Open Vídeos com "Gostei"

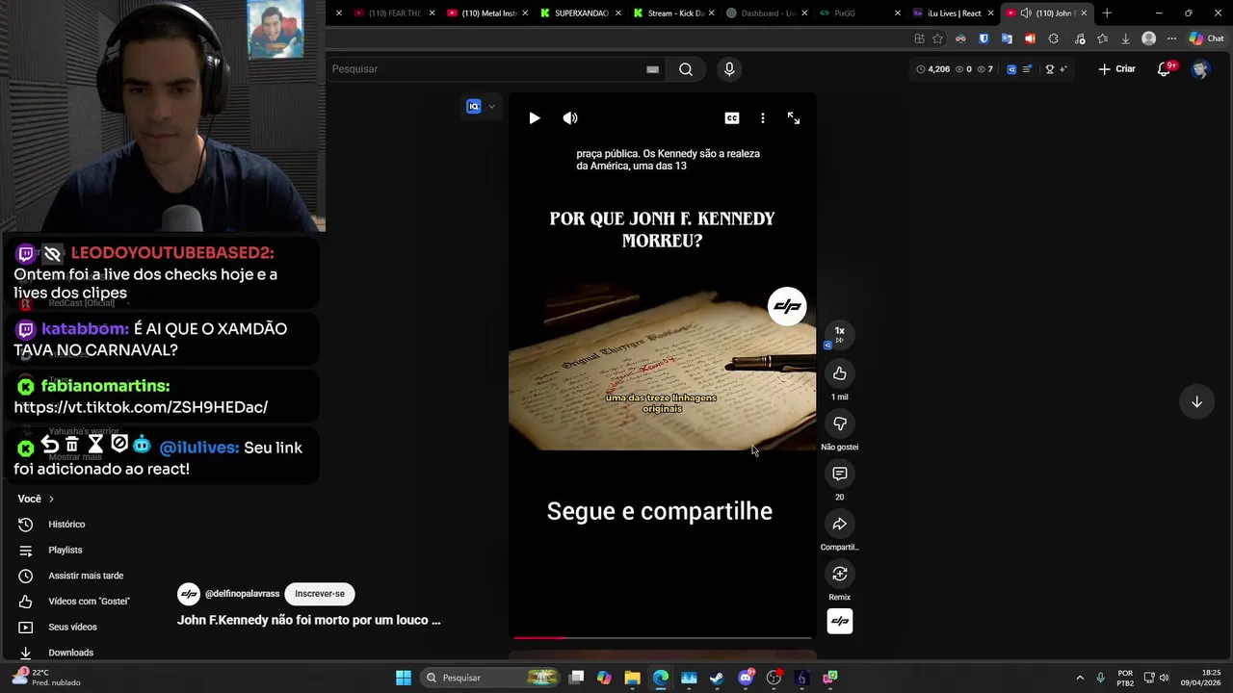click(89, 602)
